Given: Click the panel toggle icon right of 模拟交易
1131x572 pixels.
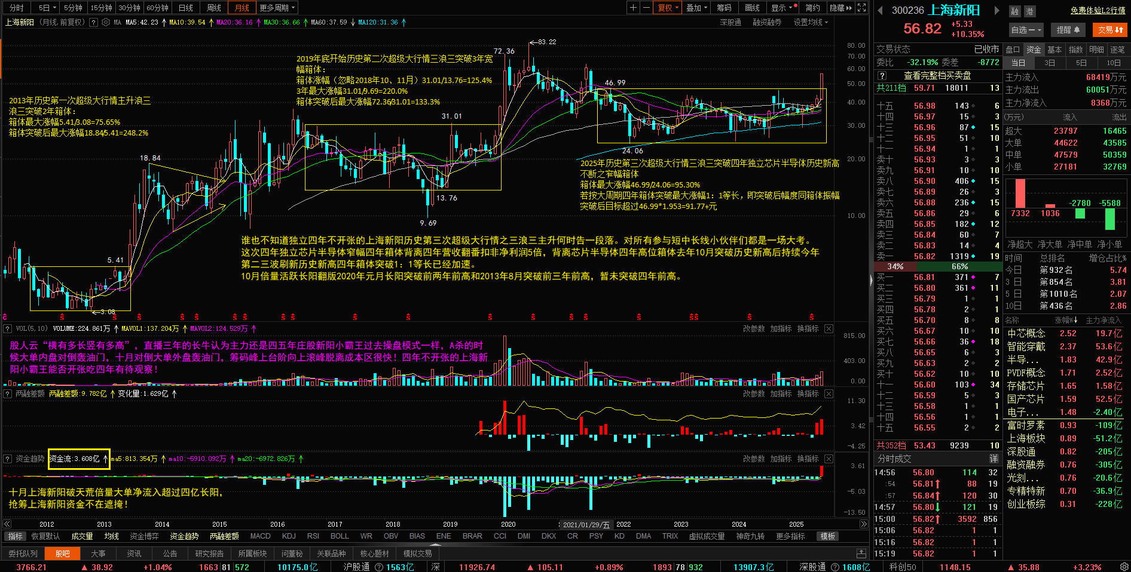Looking at the screenshot, I should [861, 553].
